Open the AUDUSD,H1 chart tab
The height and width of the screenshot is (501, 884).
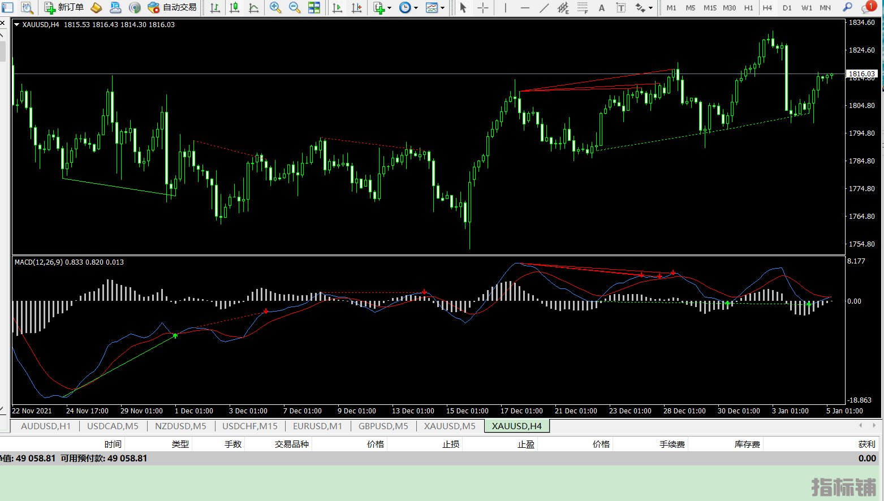[46, 426]
